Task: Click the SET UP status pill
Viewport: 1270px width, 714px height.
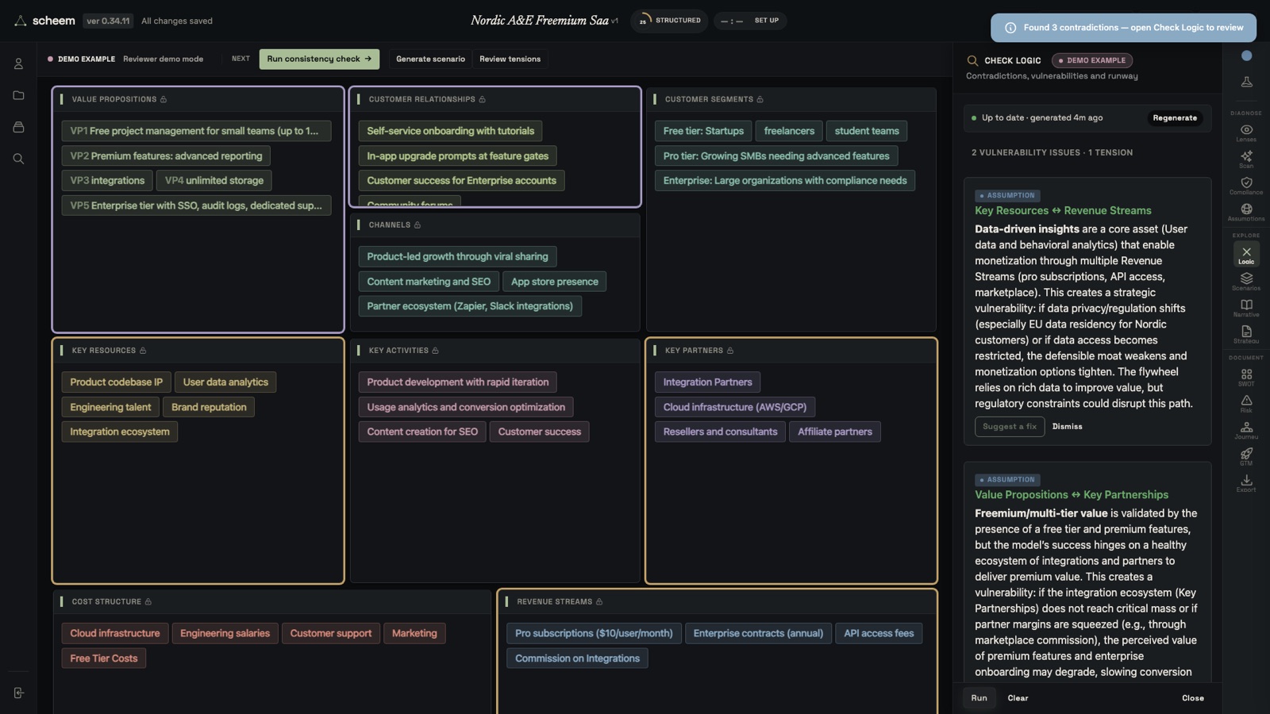Action: (x=750, y=21)
